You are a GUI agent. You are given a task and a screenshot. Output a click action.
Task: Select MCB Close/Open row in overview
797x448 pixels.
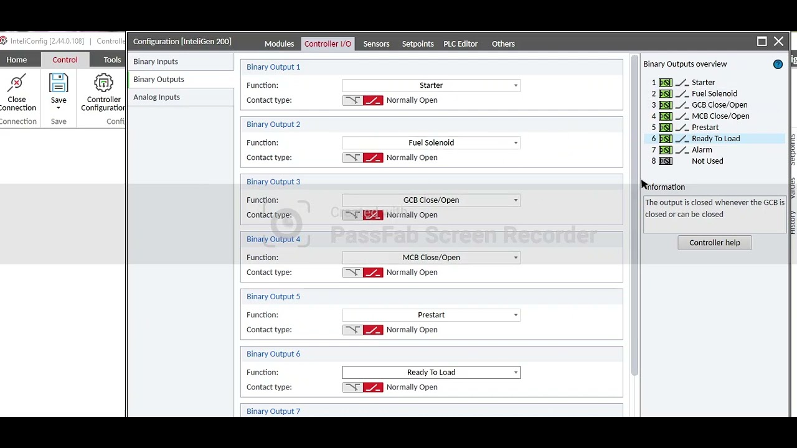(715, 116)
